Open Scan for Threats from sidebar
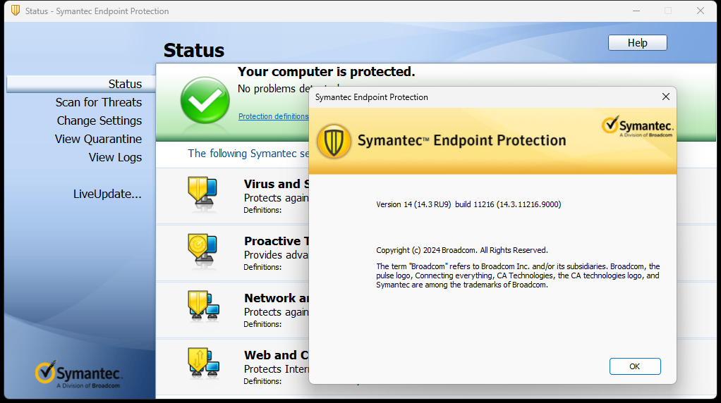 [x=98, y=102]
